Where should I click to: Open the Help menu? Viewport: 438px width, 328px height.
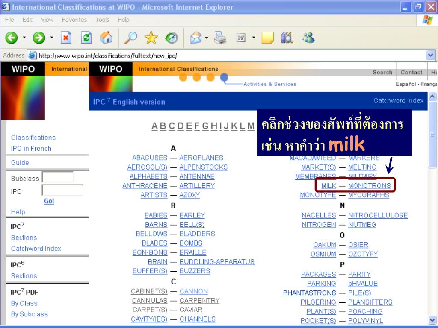[x=124, y=20]
